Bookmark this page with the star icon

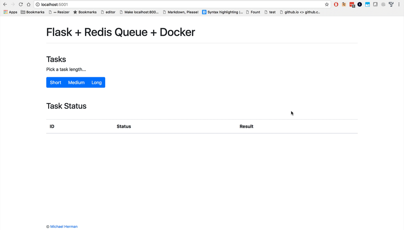(x=327, y=4)
